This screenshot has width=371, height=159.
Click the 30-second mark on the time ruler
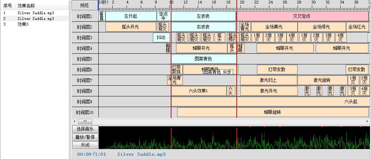pyautogui.click(x=314, y=2)
